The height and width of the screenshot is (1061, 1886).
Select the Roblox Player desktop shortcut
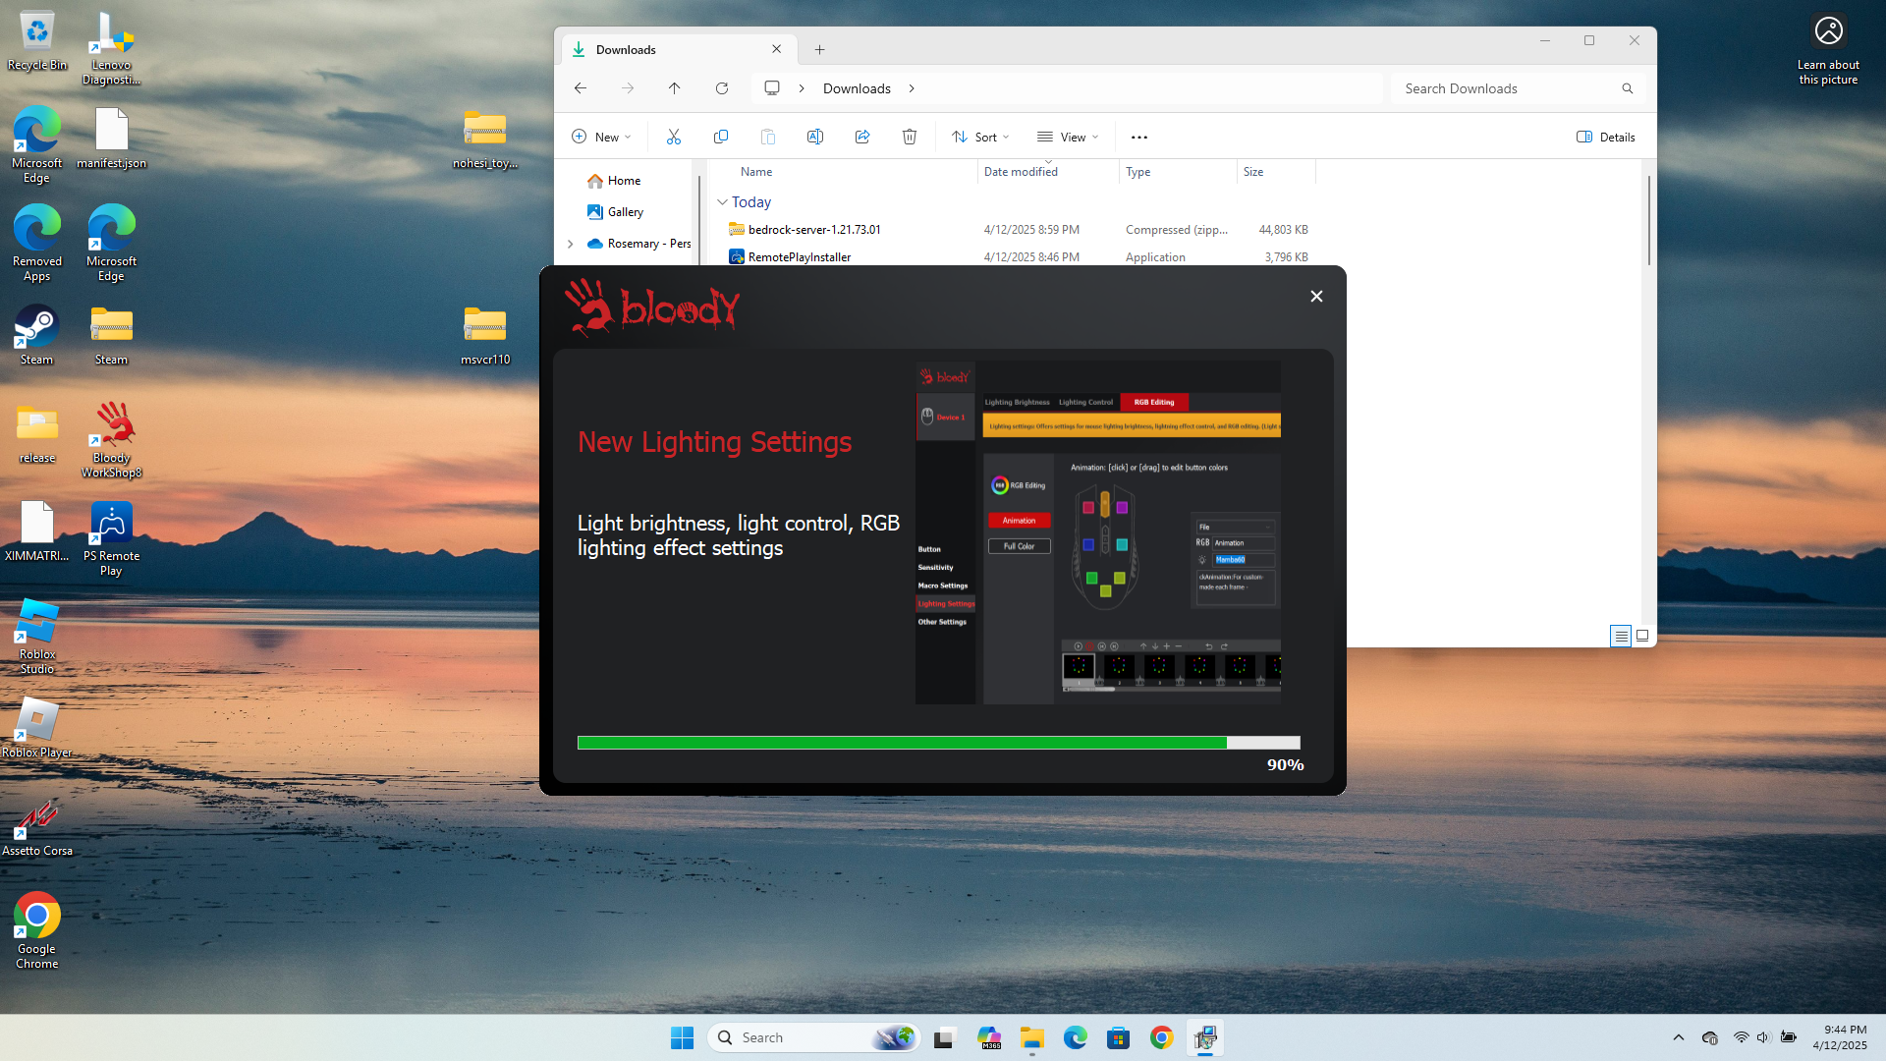tap(37, 728)
